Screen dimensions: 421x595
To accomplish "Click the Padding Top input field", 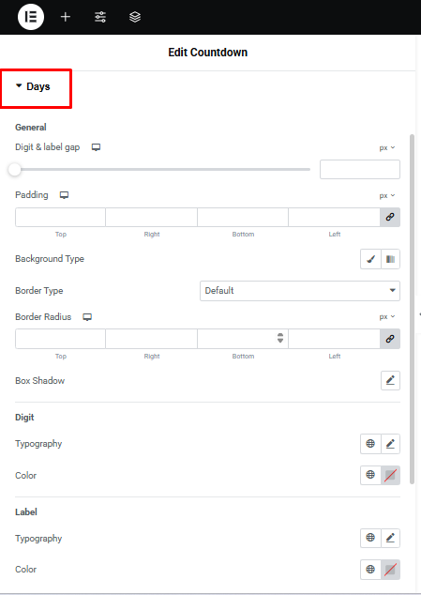I will (60, 217).
